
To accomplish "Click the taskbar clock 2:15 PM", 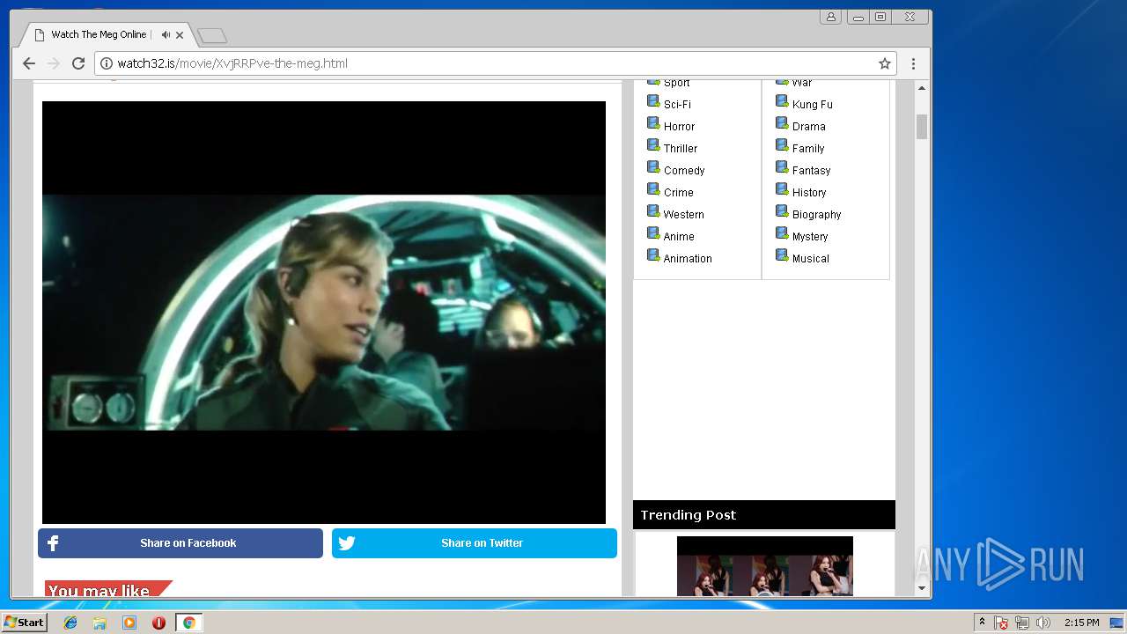I will tap(1081, 623).
